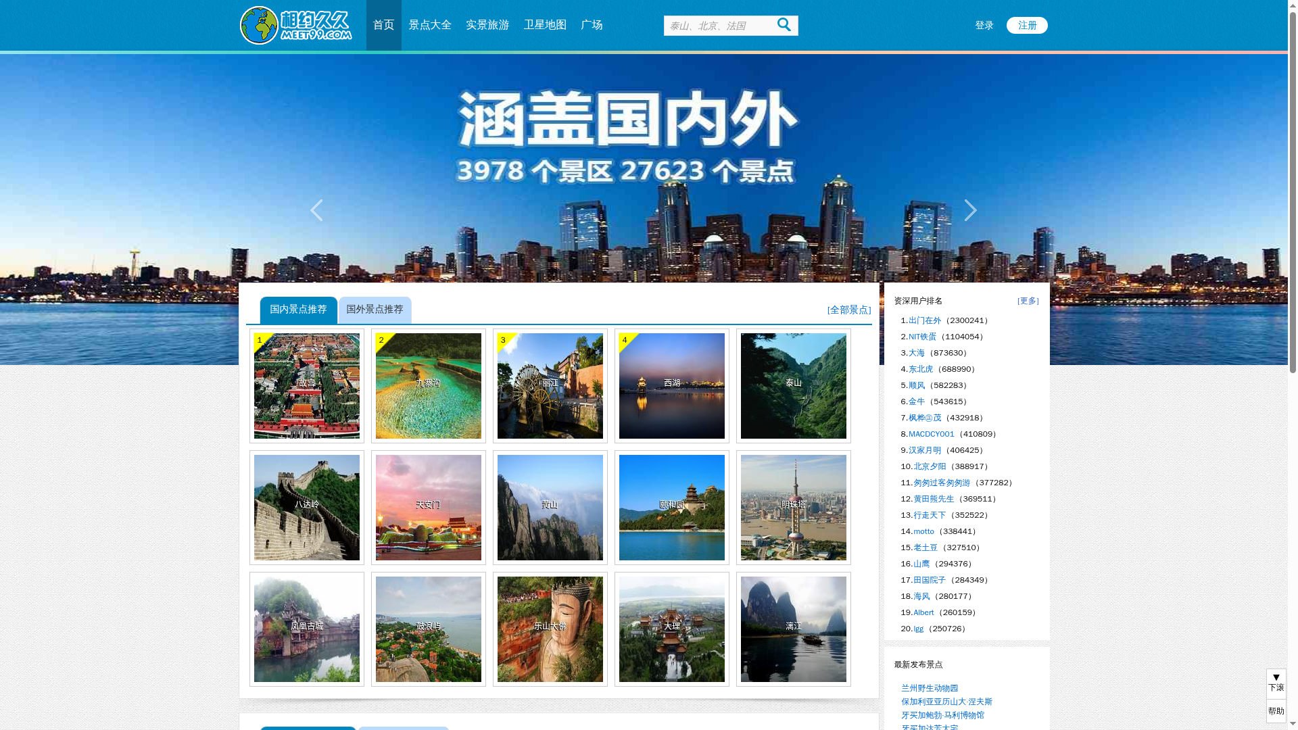1298x730 pixels.
Task: Open 保加利亚亚历山大·涅夫斯 link
Action: click(x=946, y=702)
